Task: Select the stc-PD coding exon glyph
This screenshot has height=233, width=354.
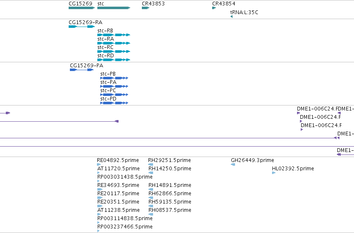Action: tap(114, 103)
